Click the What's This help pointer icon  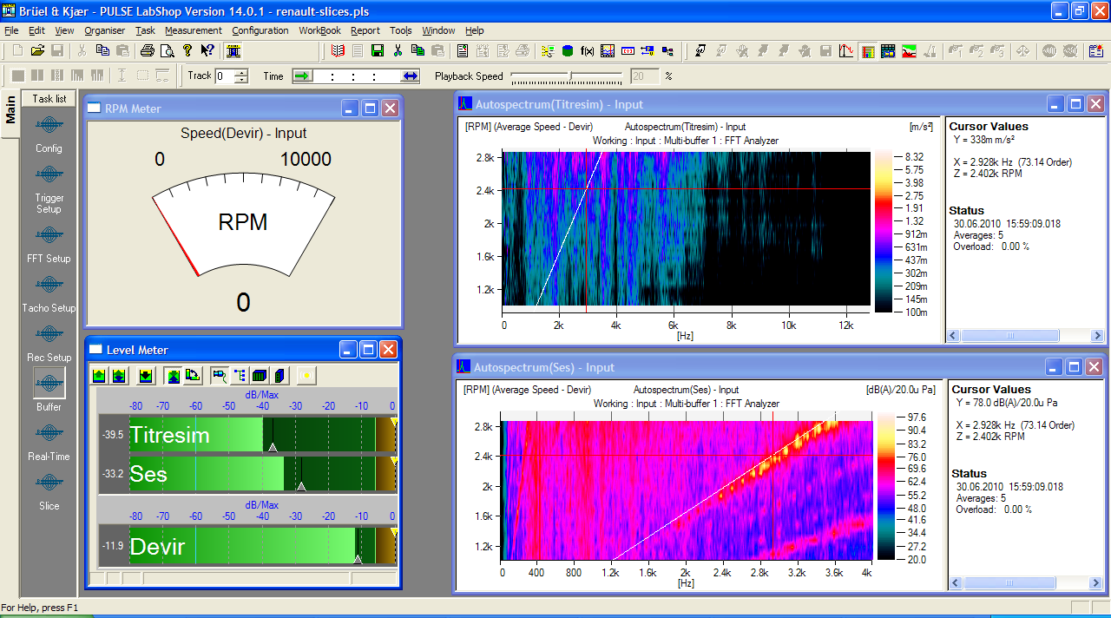coord(207,51)
